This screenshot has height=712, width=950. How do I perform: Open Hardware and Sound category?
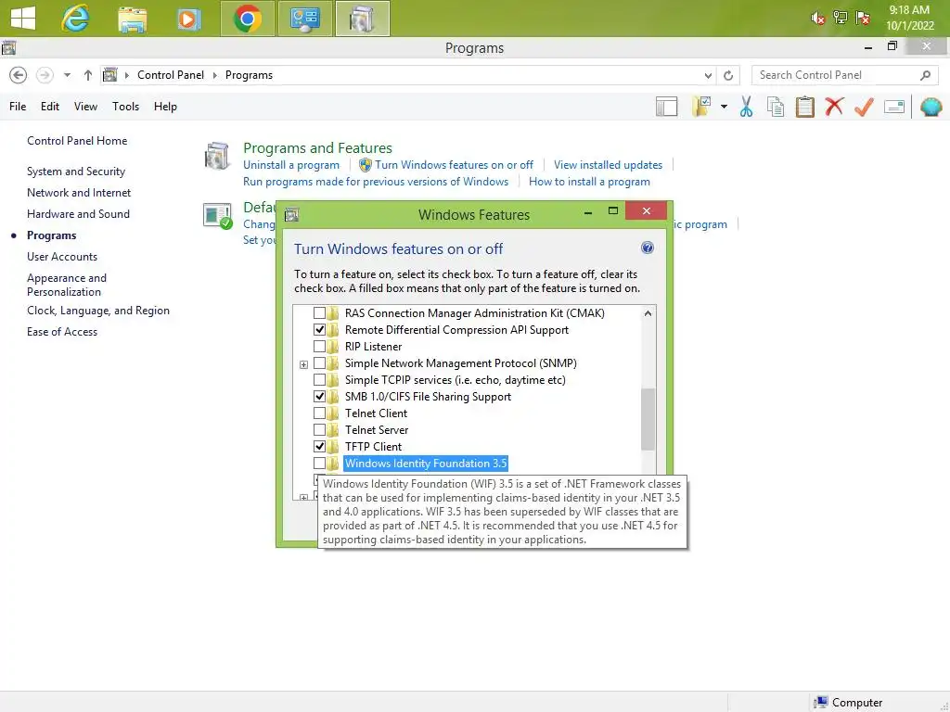(78, 214)
